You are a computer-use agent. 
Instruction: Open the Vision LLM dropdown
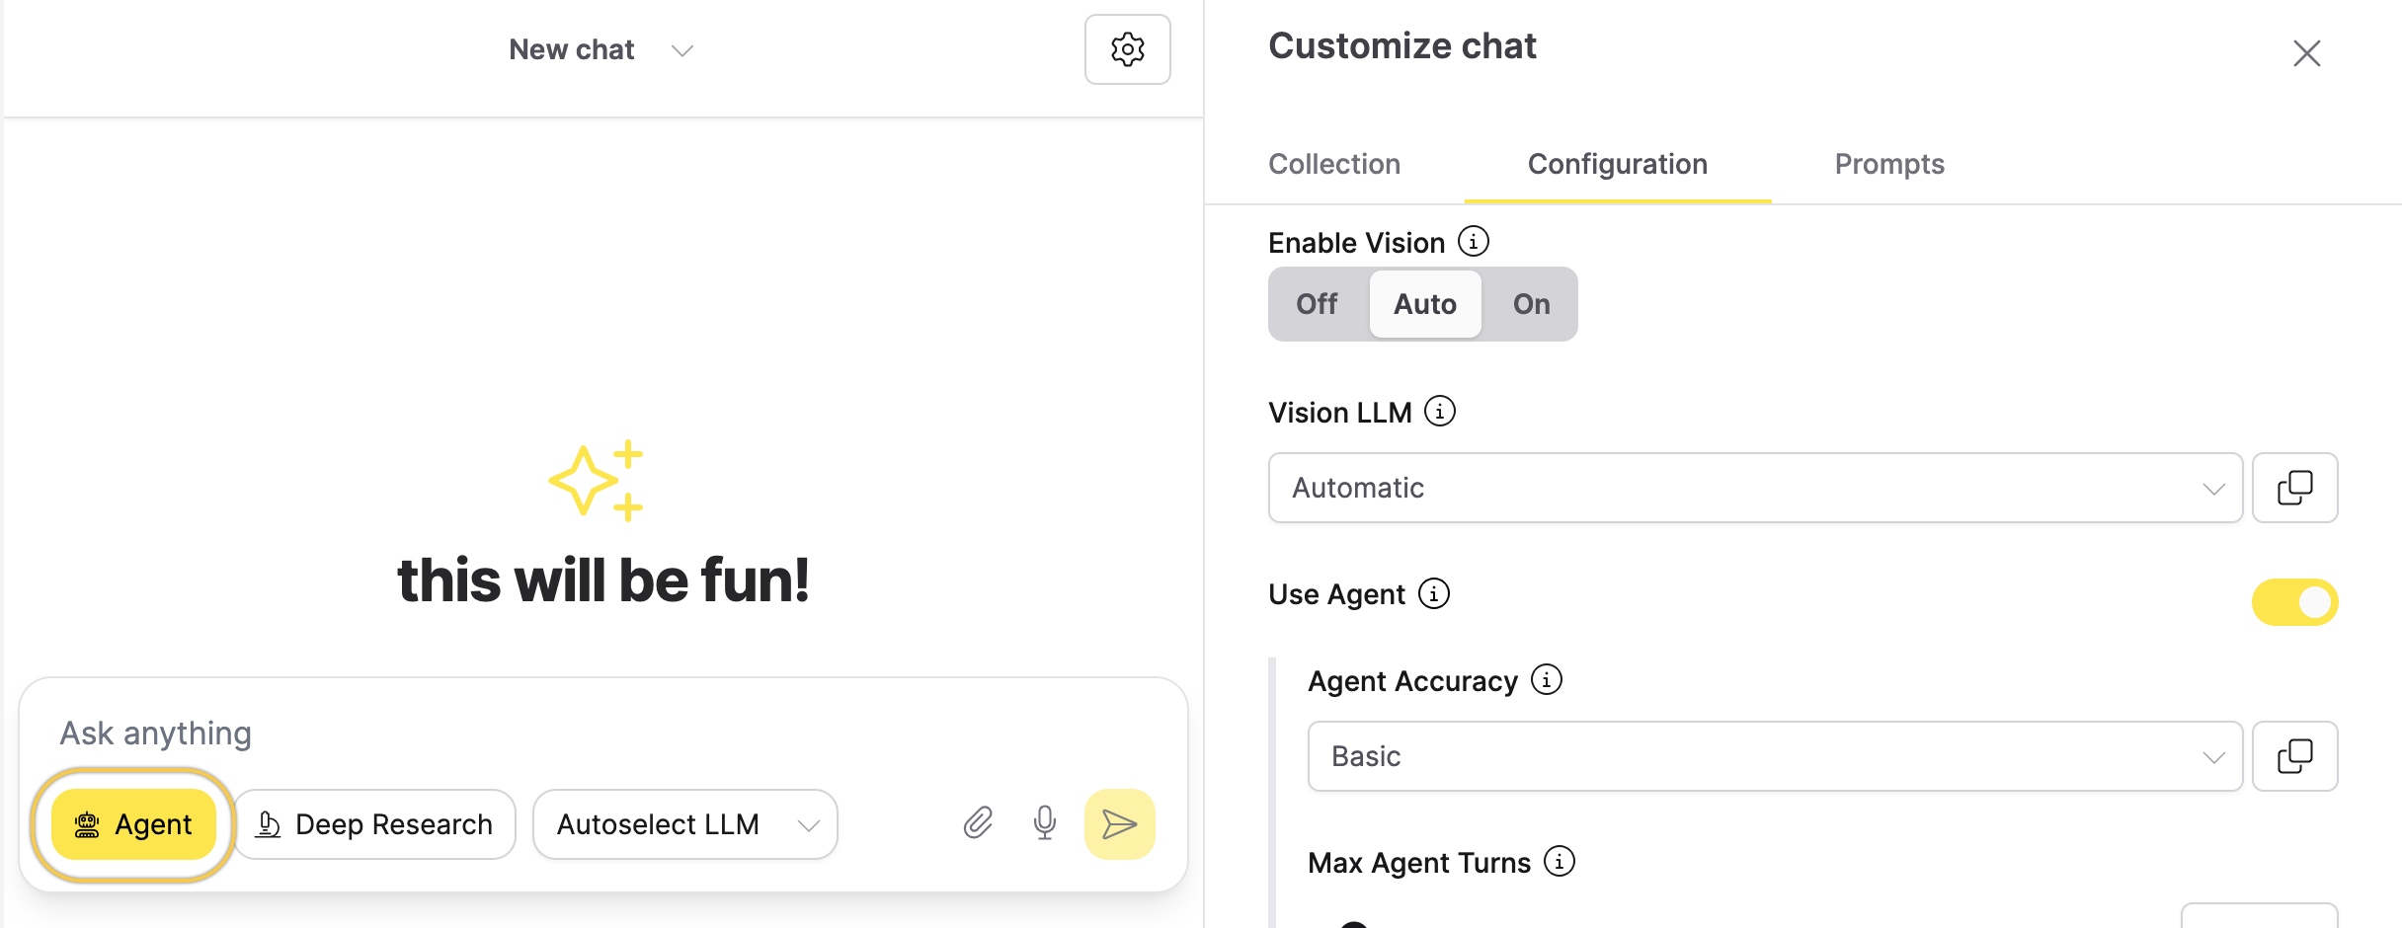[x=1755, y=488]
